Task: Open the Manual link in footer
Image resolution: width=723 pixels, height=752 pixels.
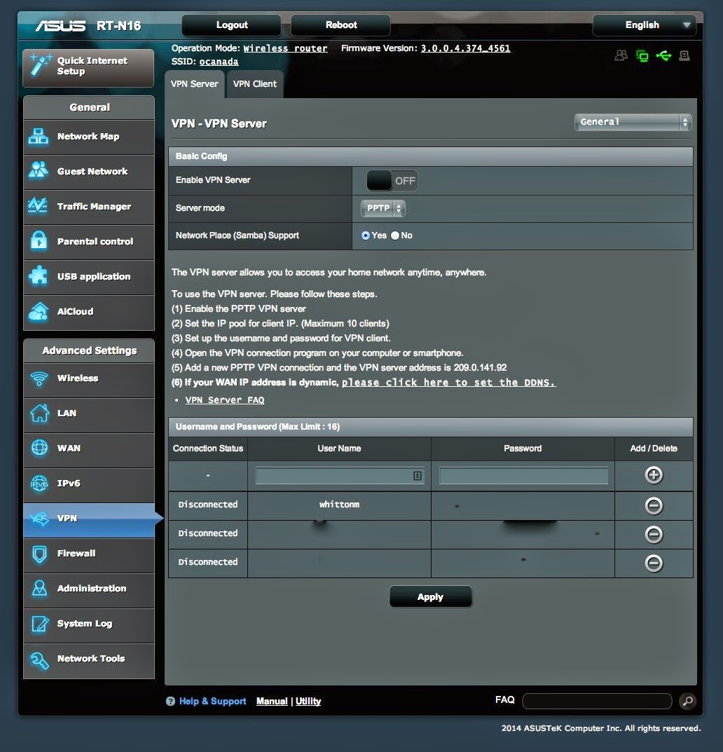Action: 272,701
